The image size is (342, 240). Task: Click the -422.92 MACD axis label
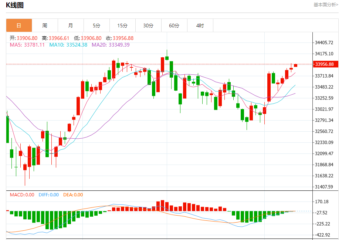[x=322, y=235]
